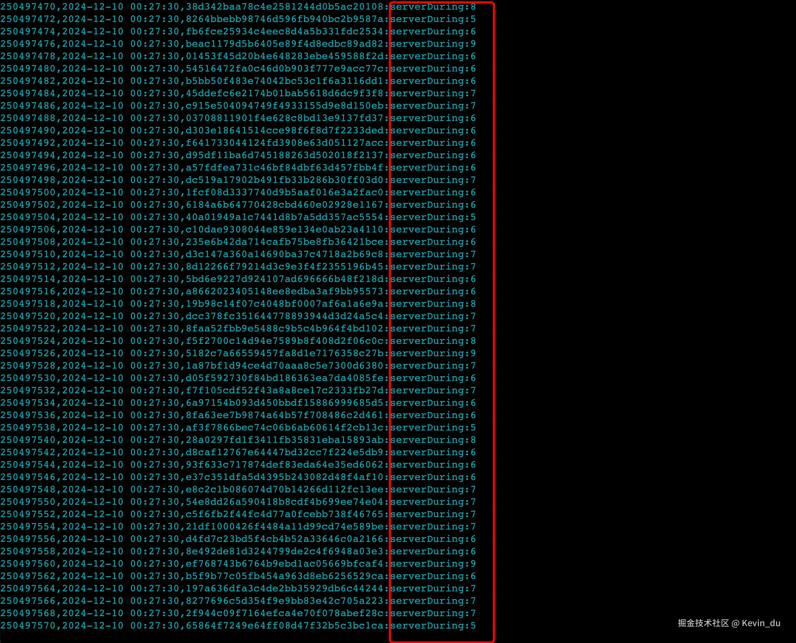Image resolution: width=796 pixels, height=643 pixels.
Task: Click hash 197a636dfa3c4de2bb35929db6c44244
Action: pos(284,589)
